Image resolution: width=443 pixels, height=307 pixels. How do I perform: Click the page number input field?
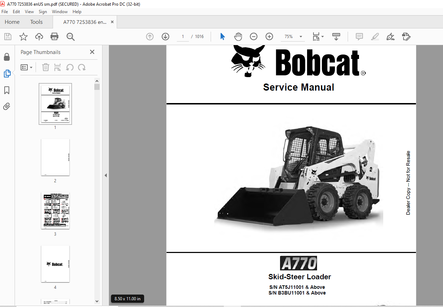point(183,37)
